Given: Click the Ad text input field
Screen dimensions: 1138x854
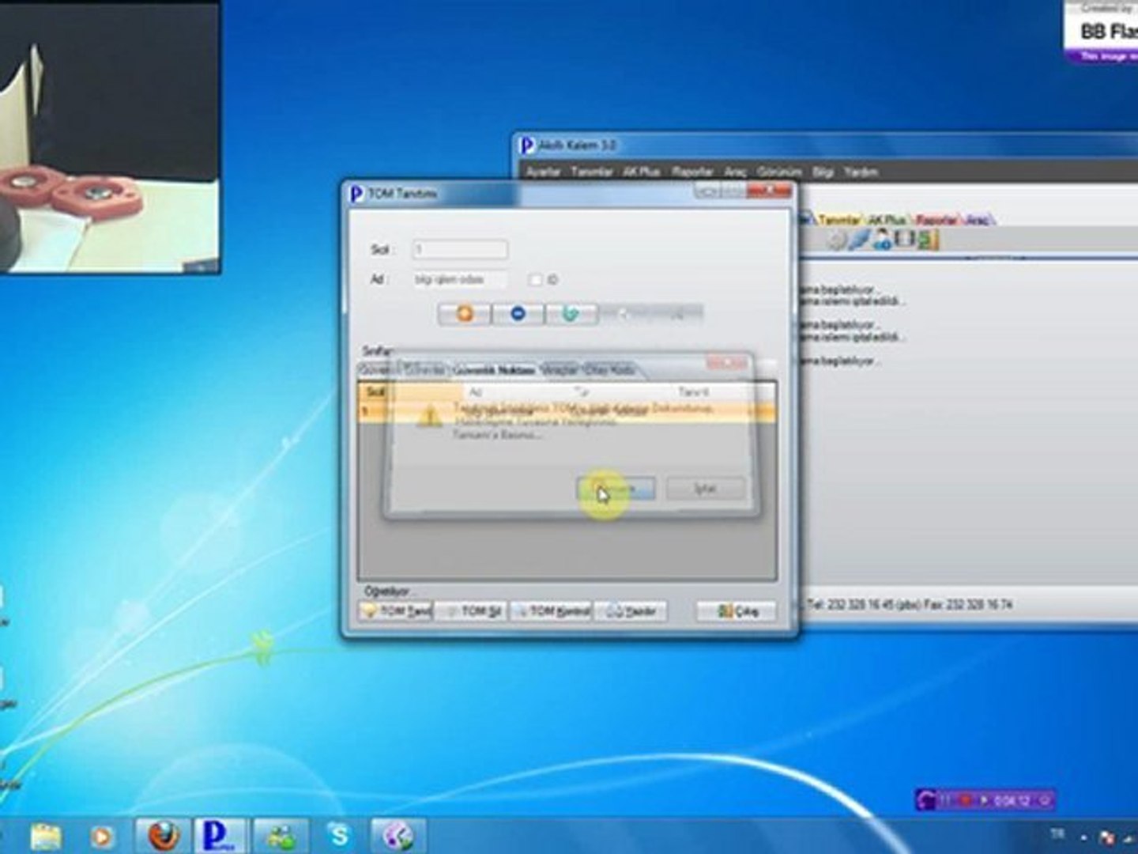Looking at the screenshot, I should 459,280.
